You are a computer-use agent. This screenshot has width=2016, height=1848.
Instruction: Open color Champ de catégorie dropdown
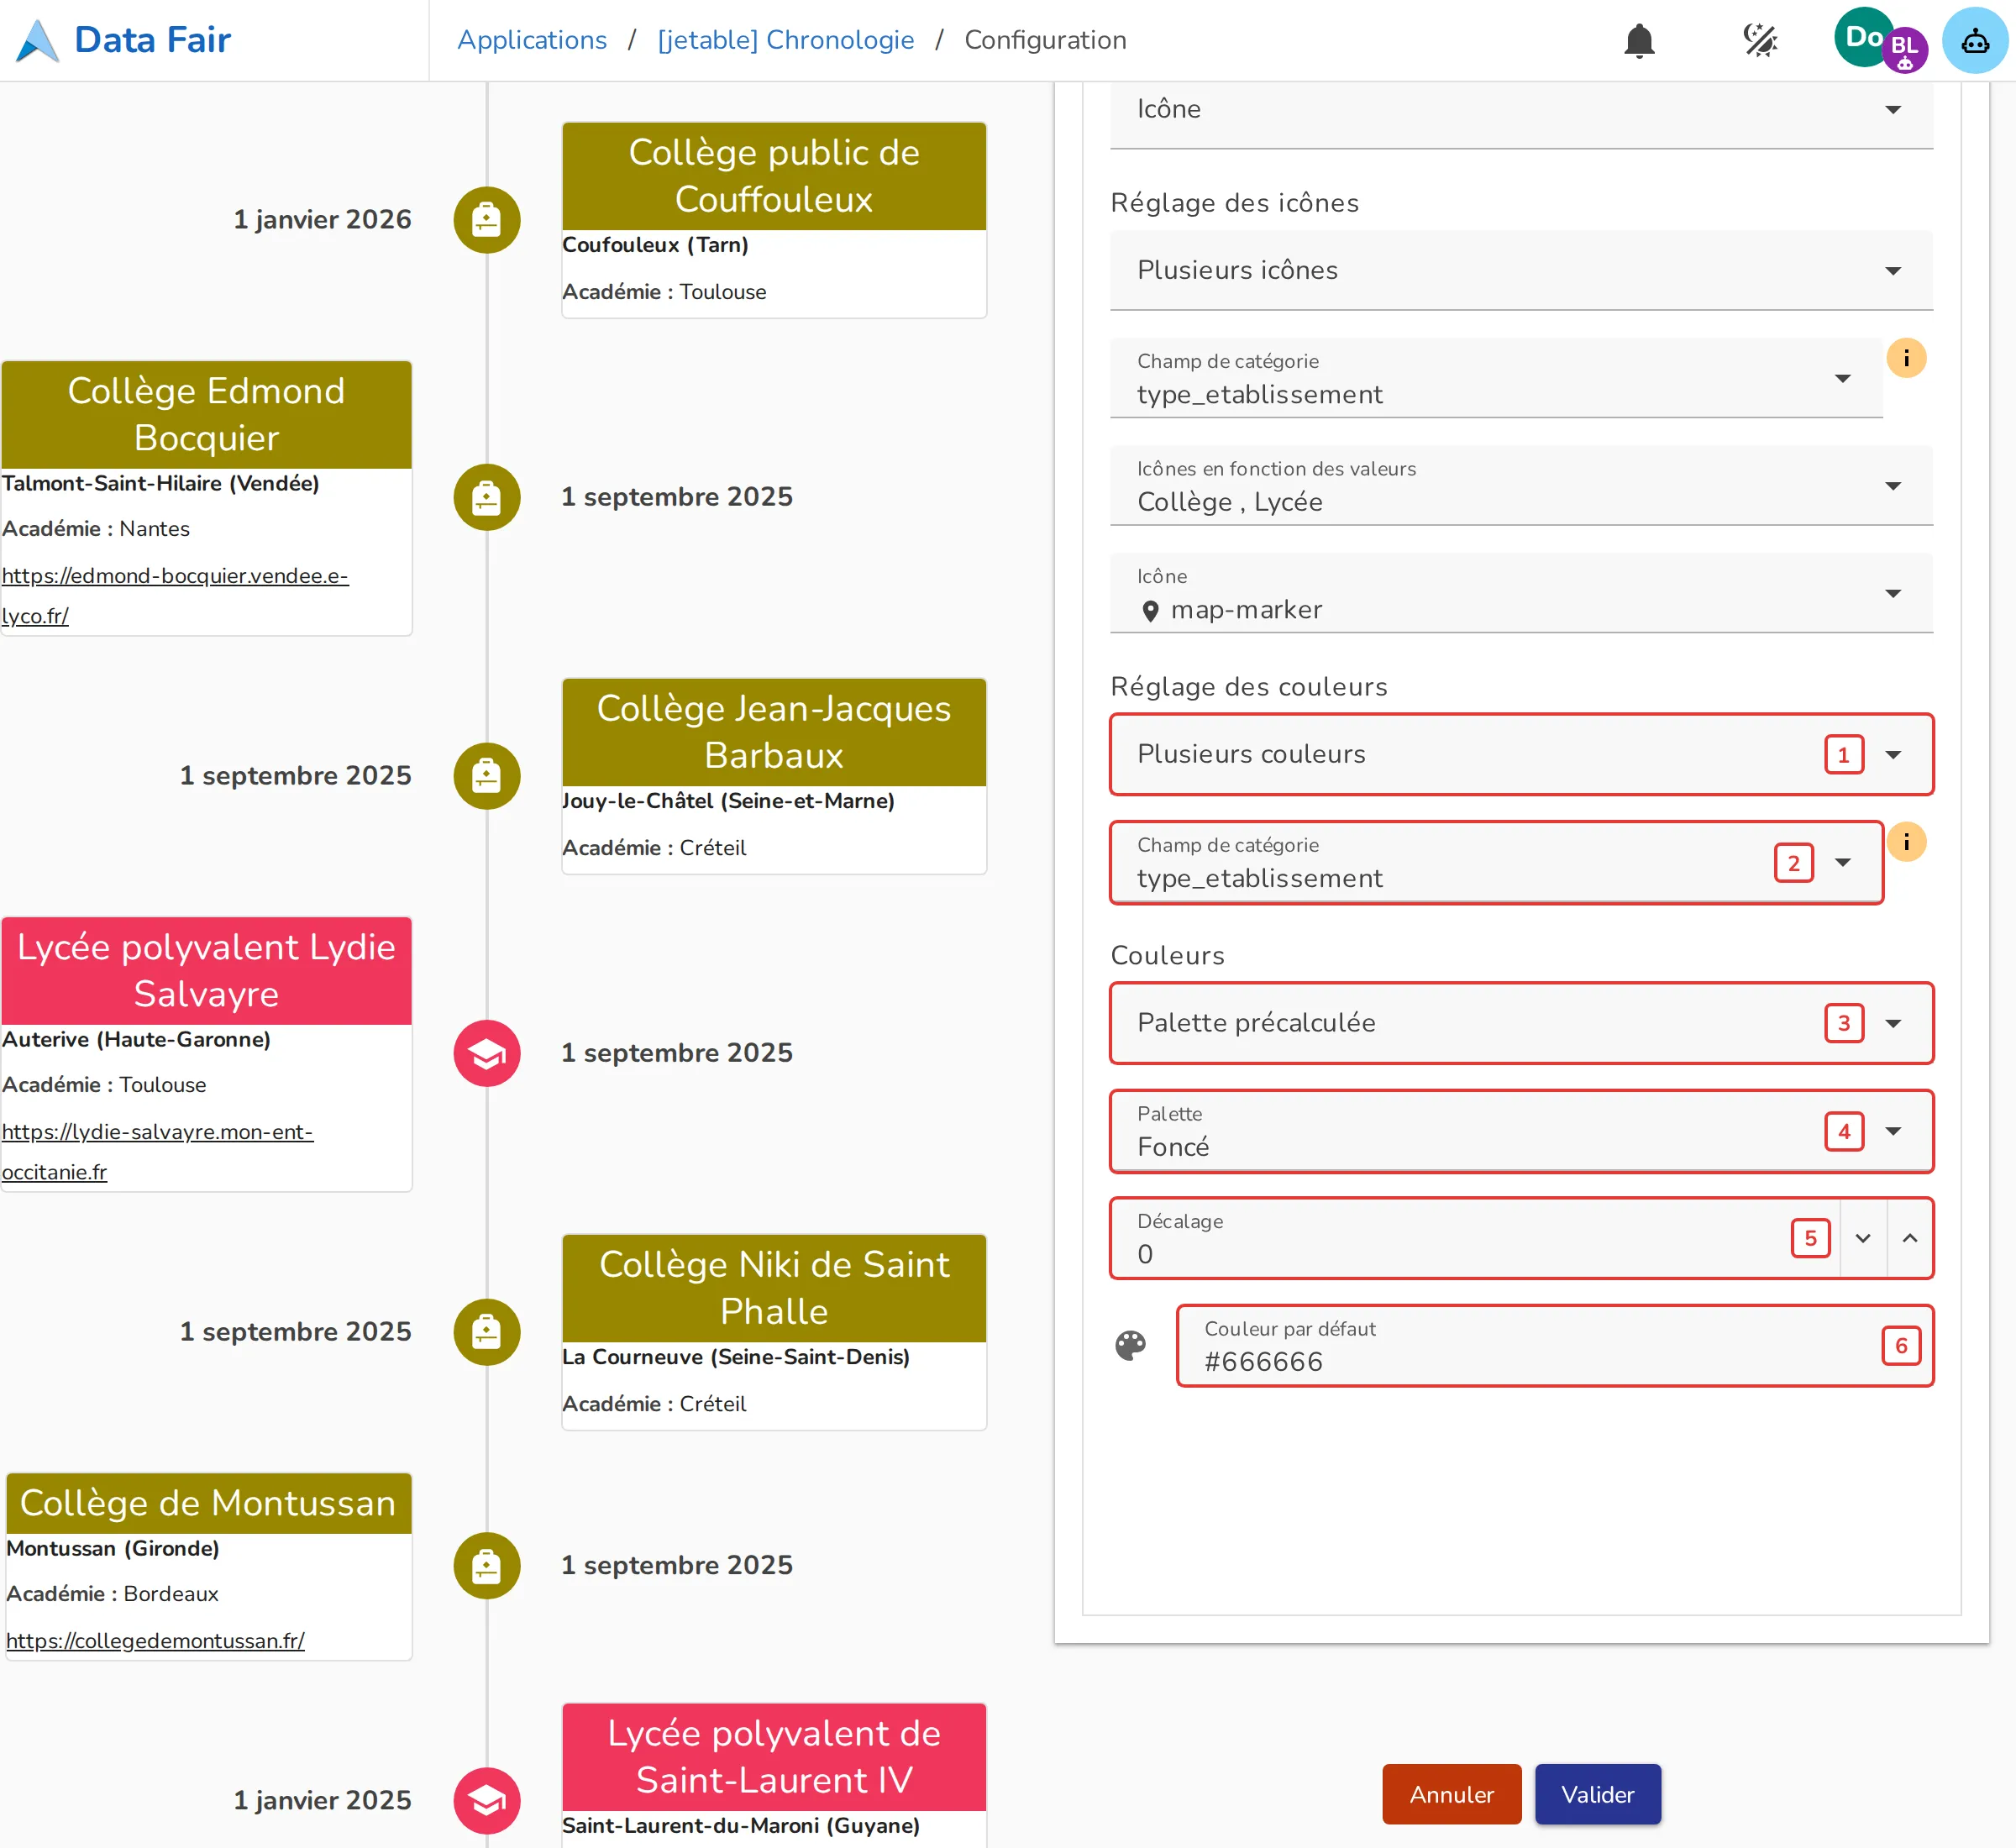(x=1496, y=863)
